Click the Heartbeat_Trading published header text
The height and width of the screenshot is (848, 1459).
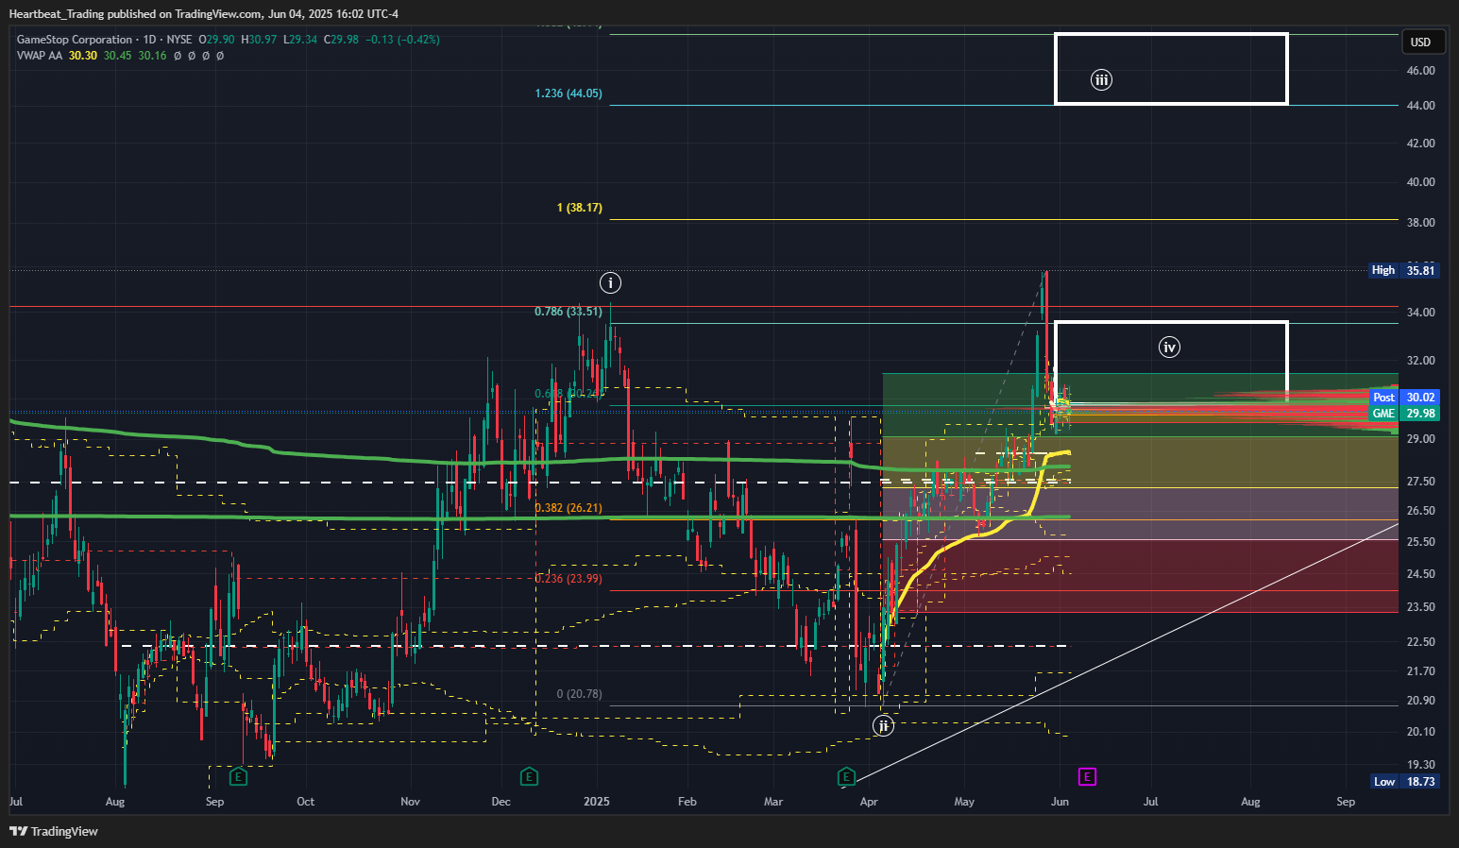(203, 13)
